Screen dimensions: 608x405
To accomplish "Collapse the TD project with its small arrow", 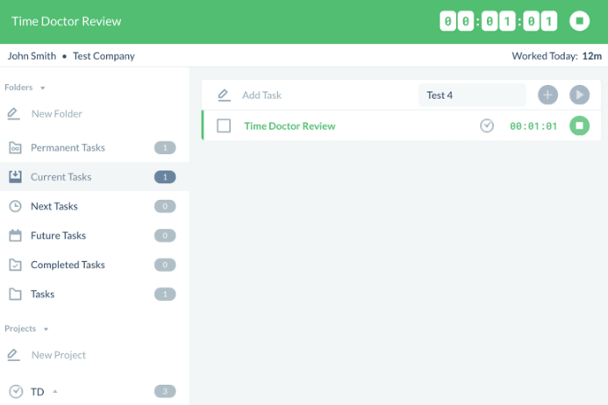I will tap(55, 391).
